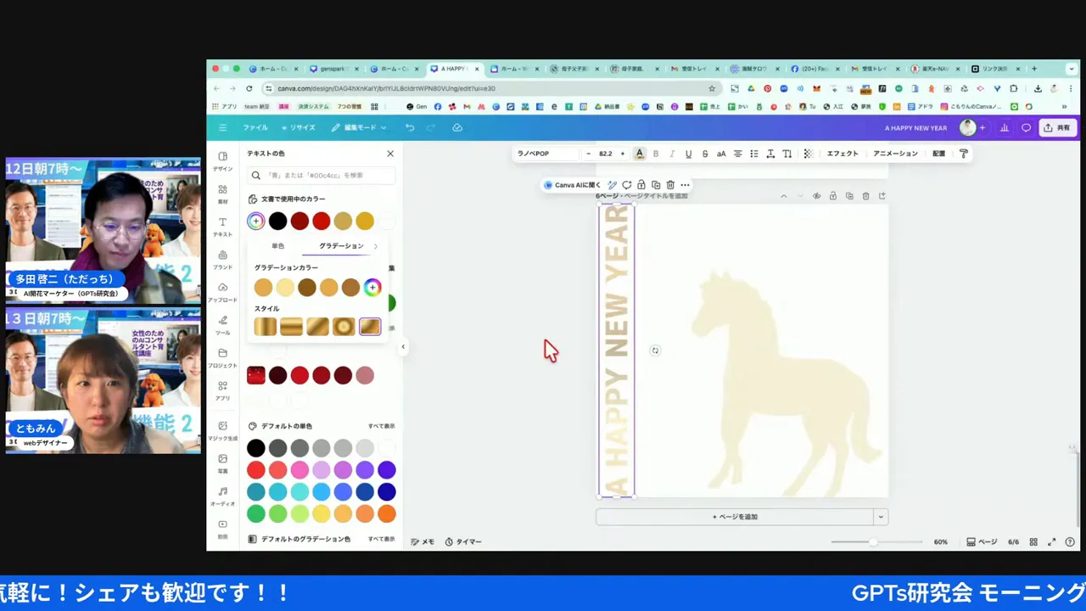Toggle the lock on the selected text
The width and height of the screenshot is (1086, 611).
[x=641, y=185]
